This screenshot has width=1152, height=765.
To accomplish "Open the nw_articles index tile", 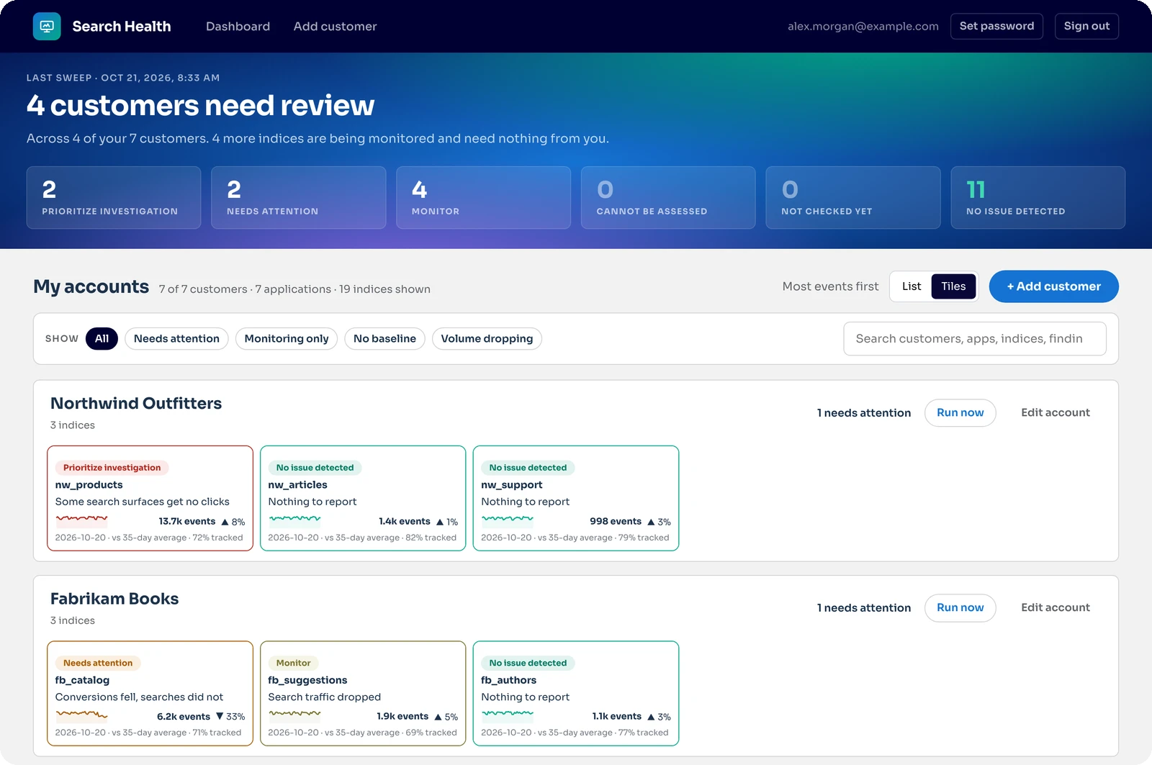I will click(363, 498).
